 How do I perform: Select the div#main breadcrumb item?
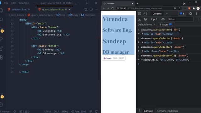pos(88,15)
